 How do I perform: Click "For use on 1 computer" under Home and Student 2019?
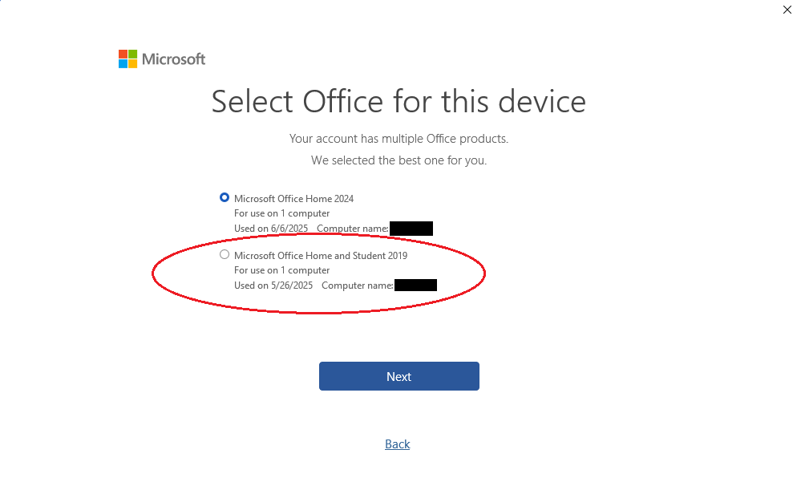[281, 270]
